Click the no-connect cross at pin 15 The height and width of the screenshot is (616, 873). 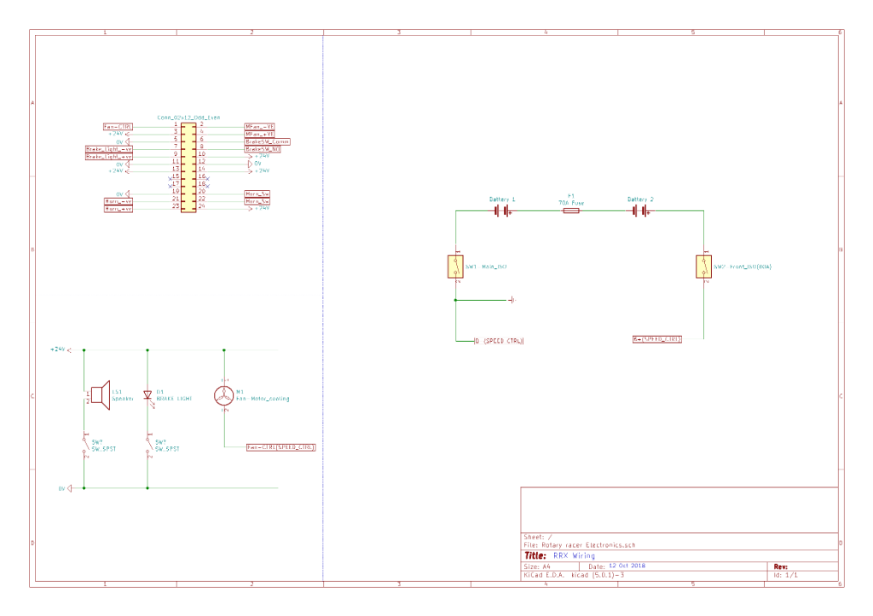pyautogui.click(x=171, y=179)
